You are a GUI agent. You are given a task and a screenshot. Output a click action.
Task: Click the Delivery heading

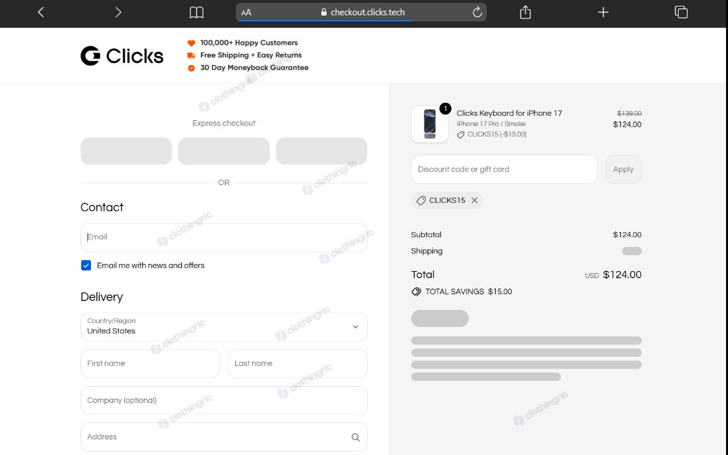point(101,296)
